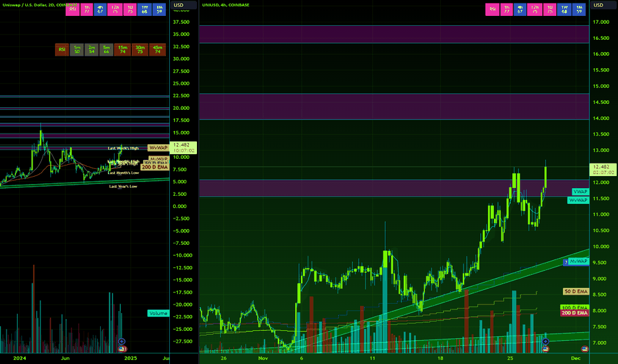Viewport: 618px width, 364px height.
Task: Click the 4h RSI 67 cell on the 4h chart
Action: (x=520, y=9)
